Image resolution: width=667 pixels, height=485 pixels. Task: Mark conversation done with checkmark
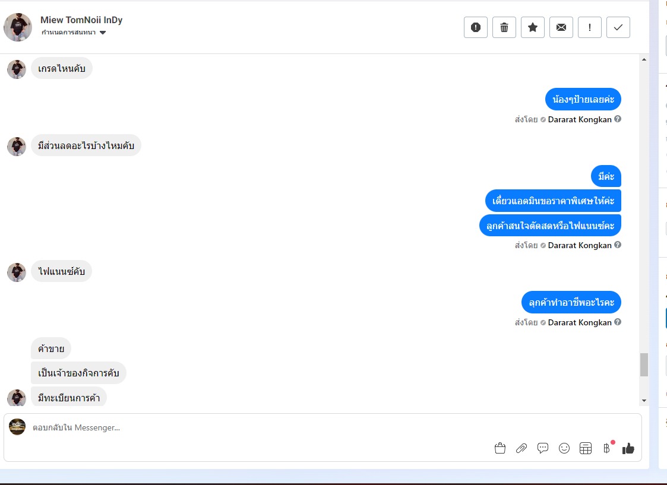(618, 28)
